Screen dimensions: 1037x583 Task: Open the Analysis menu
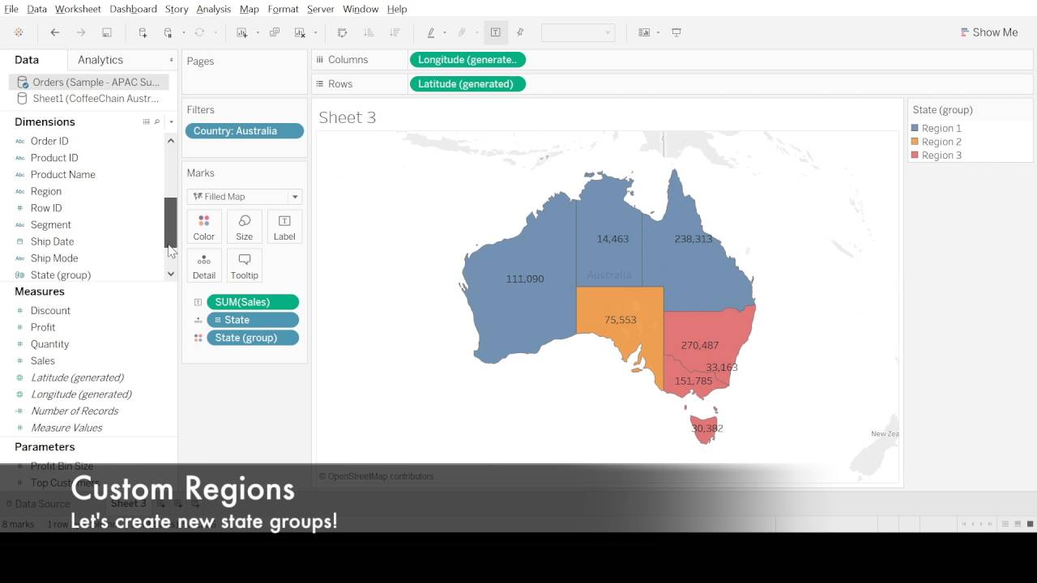point(214,9)
